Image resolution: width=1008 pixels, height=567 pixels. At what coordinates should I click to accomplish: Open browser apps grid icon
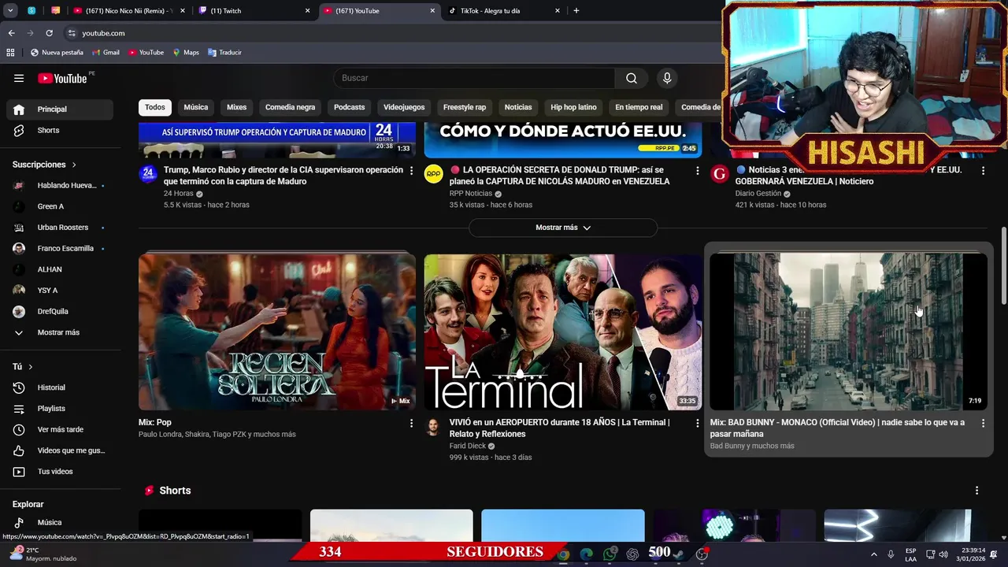(x=10, y=53)
